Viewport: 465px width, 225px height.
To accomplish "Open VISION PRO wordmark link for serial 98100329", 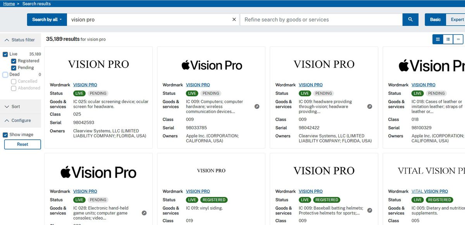I will (x=424, y=85).
